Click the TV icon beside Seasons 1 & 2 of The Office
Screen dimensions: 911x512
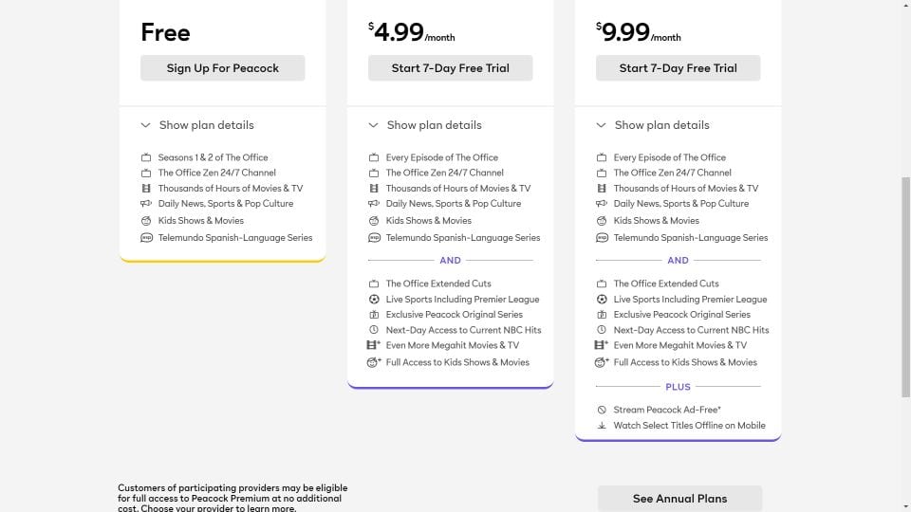146,157
